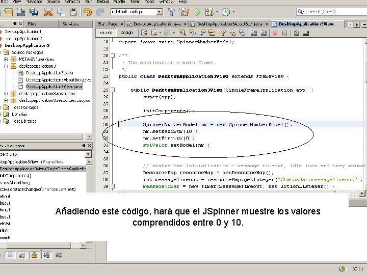Image resolution: width=367 pixels, height=275 pixels.
Task: Click the Cut scissors icon in toolbar
Action: 48,11
